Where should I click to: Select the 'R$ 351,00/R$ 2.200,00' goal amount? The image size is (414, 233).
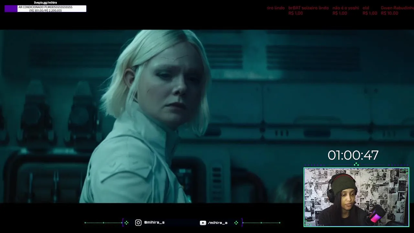point(45,11)
